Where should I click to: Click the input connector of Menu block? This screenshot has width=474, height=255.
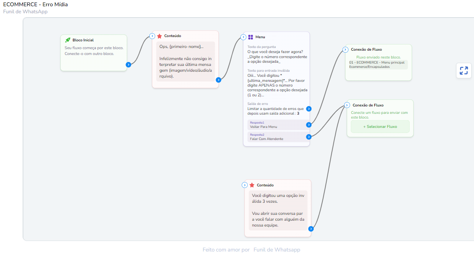pyautogui.click(x=244, y=37)
